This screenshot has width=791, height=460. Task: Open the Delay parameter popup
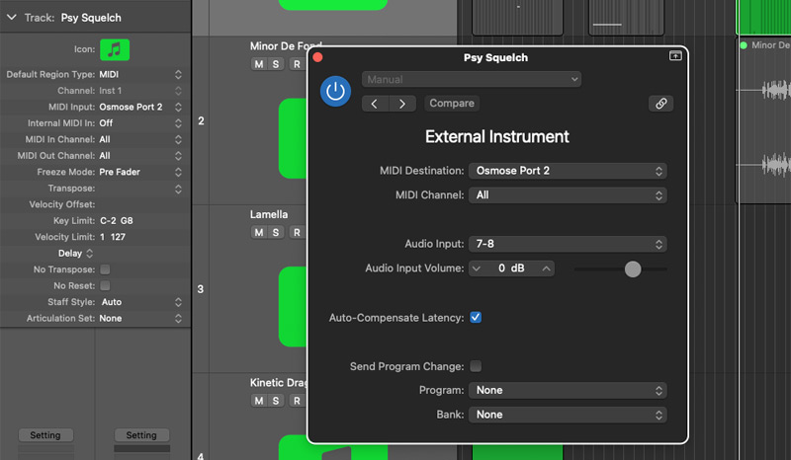tap(75, 254)
